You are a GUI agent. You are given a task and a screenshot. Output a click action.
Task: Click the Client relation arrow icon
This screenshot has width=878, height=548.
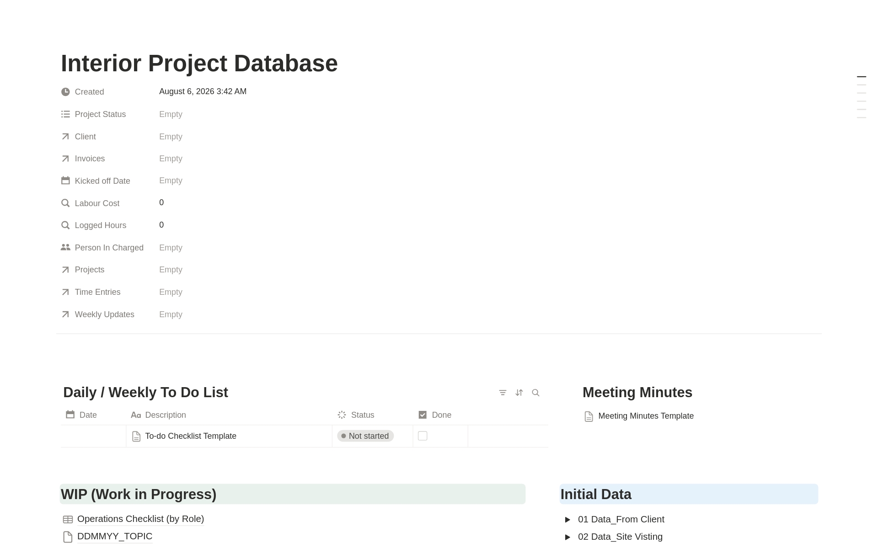[65, 137]
